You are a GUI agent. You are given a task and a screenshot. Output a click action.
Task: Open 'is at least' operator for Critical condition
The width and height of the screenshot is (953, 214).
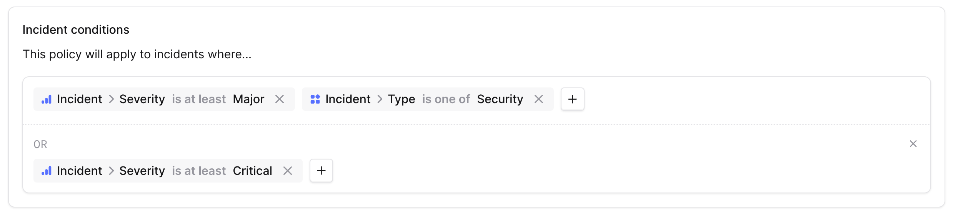click(199, 171)
